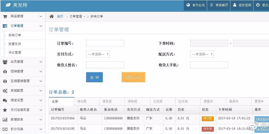Click the 下单时间 start date field
The width and height of the screenshot is (269, 134).
point(209,43)
